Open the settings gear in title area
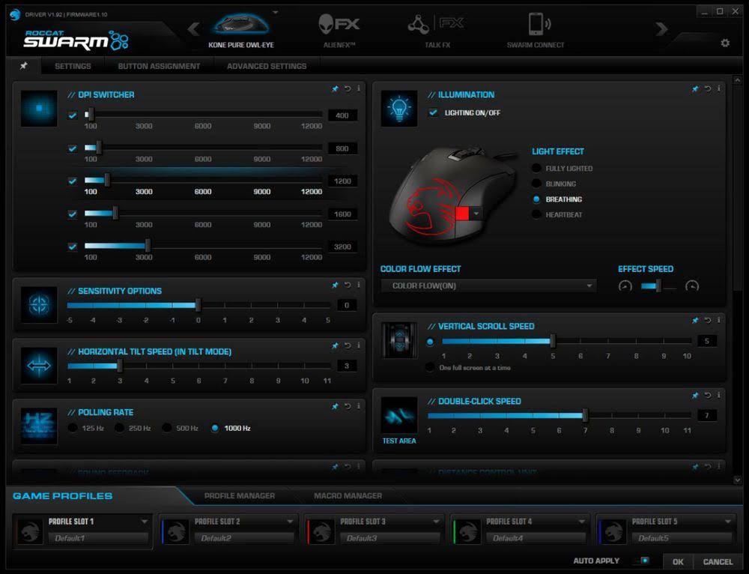This screenshot has height=574, width=749. 725,43
